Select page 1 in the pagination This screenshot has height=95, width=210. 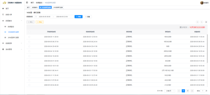pyautogui.click(x=183, y=91)
